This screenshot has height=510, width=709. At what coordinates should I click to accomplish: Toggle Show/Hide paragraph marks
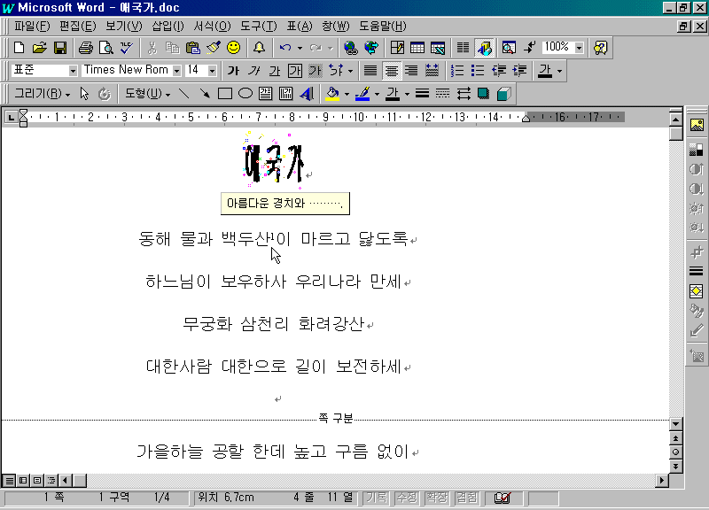(529, 48)
